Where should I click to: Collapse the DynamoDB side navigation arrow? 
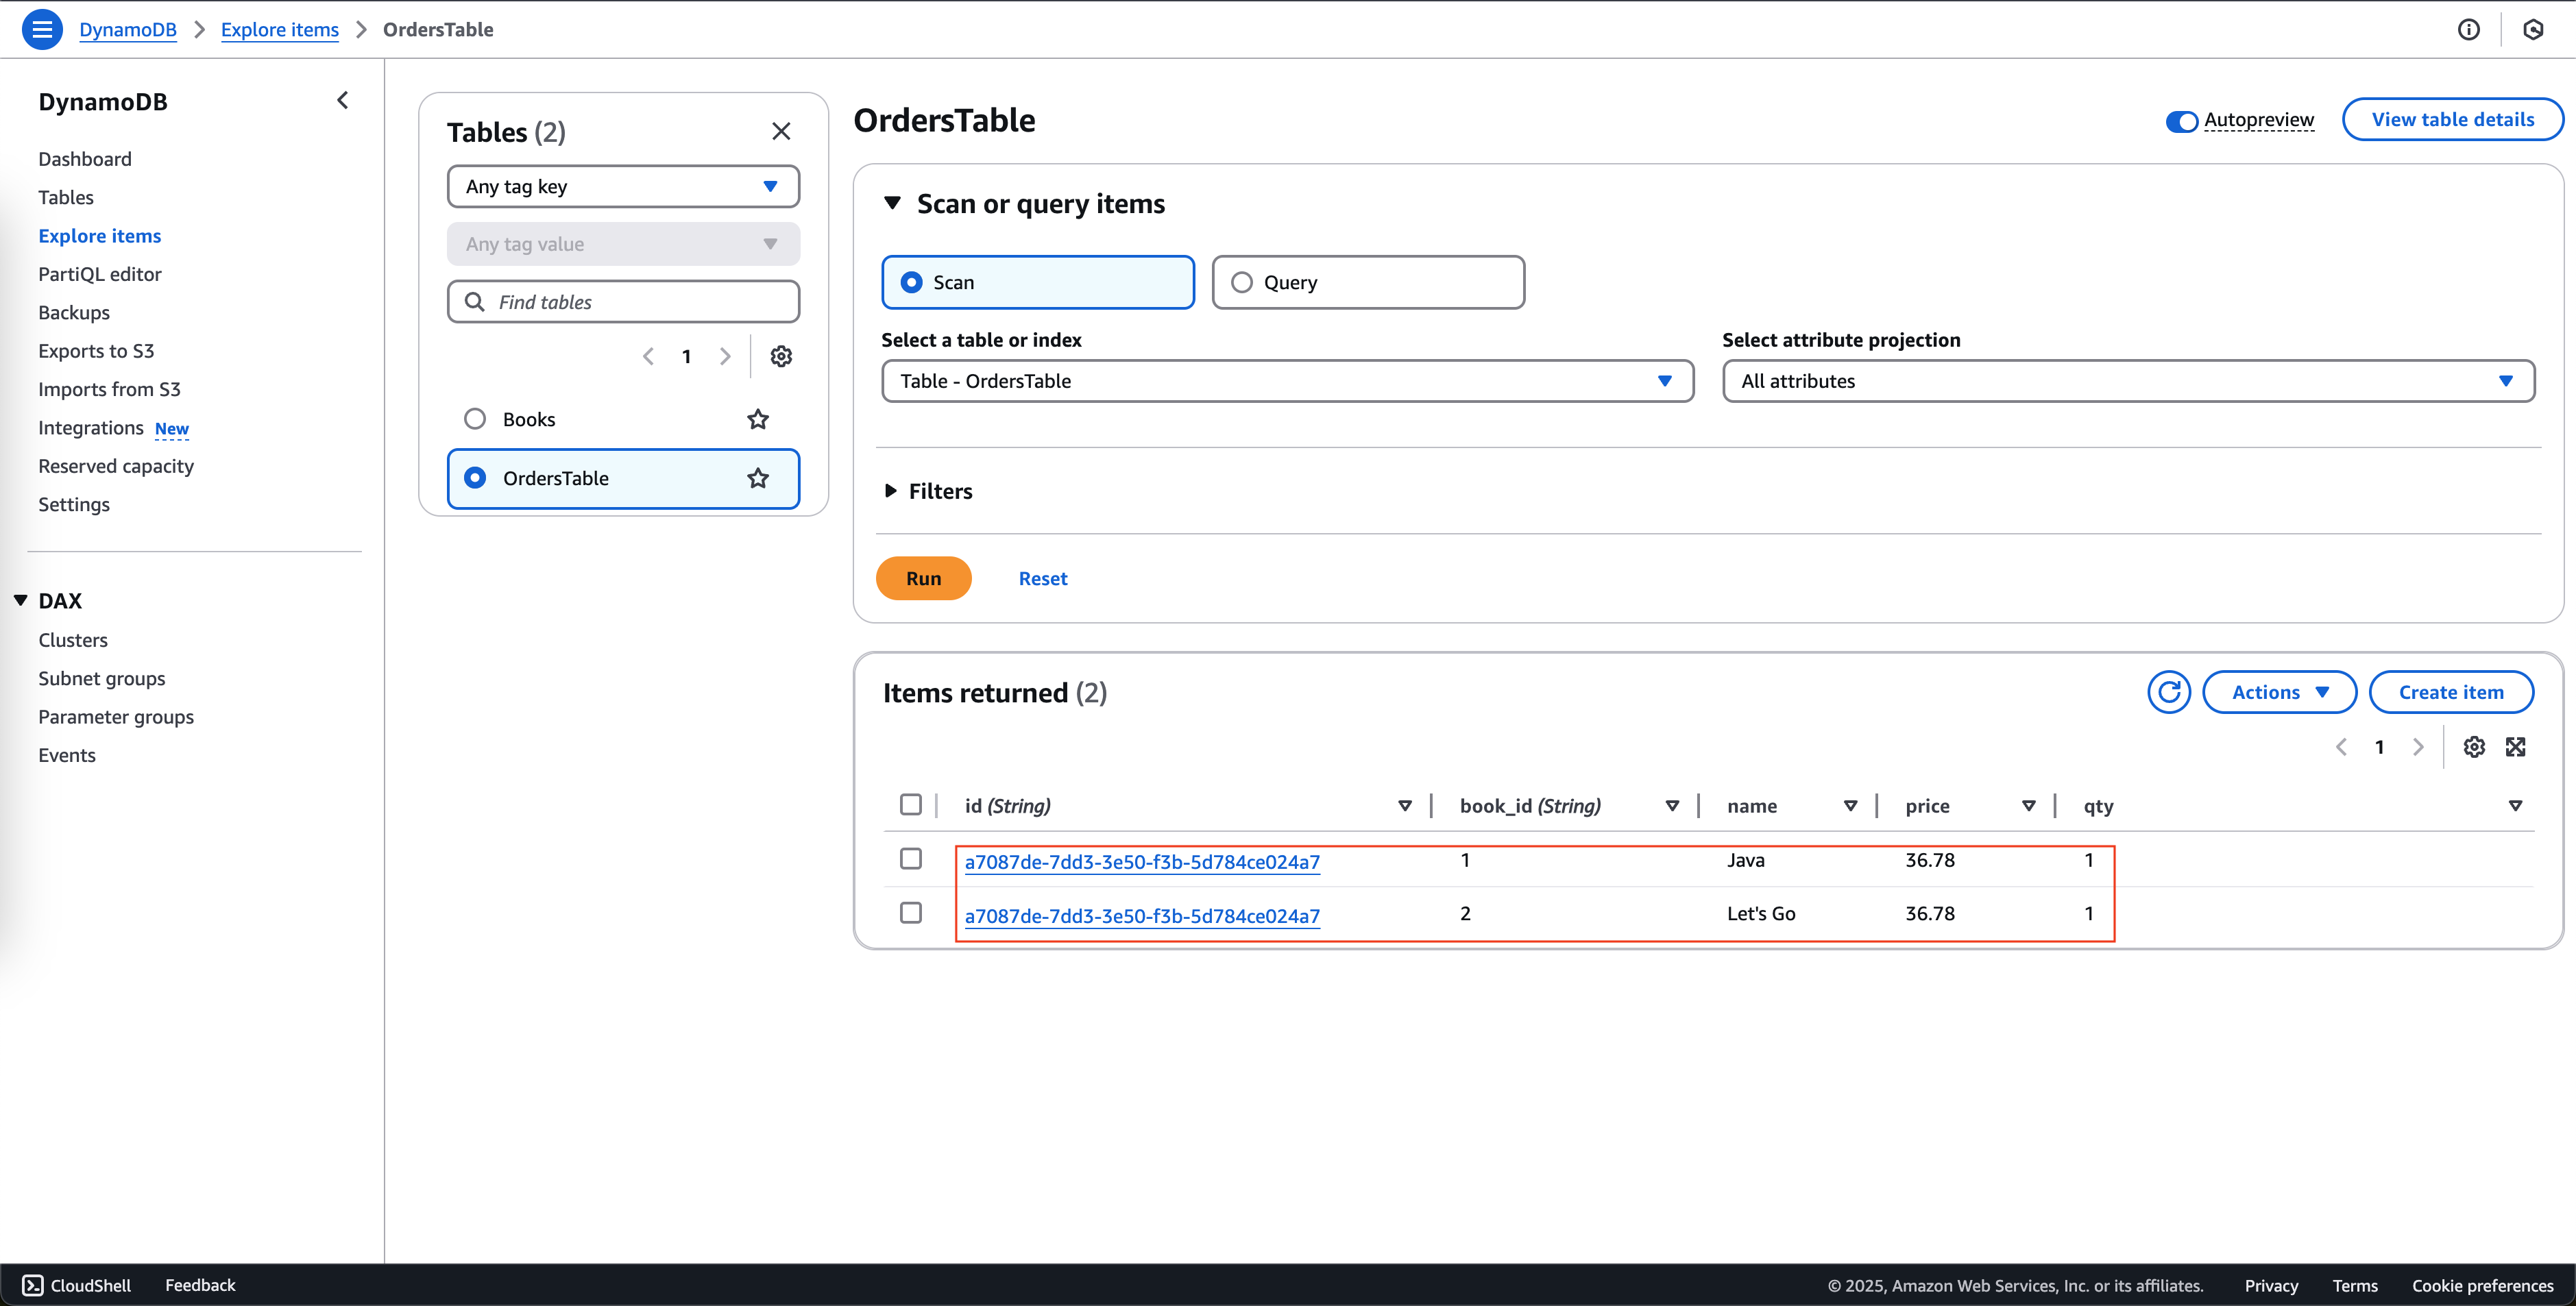[343, 100]
